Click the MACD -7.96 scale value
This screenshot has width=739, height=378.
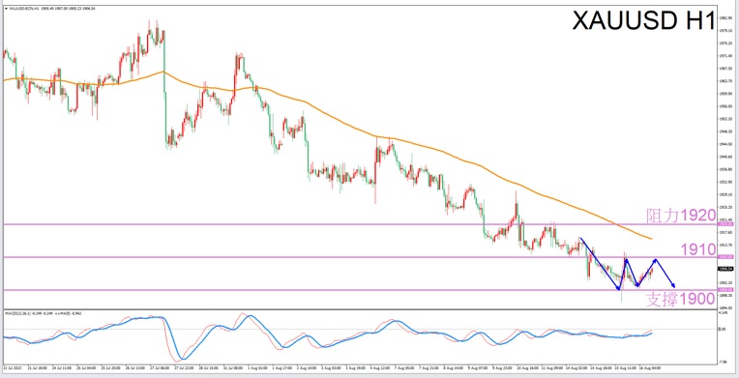coord(724,362)
